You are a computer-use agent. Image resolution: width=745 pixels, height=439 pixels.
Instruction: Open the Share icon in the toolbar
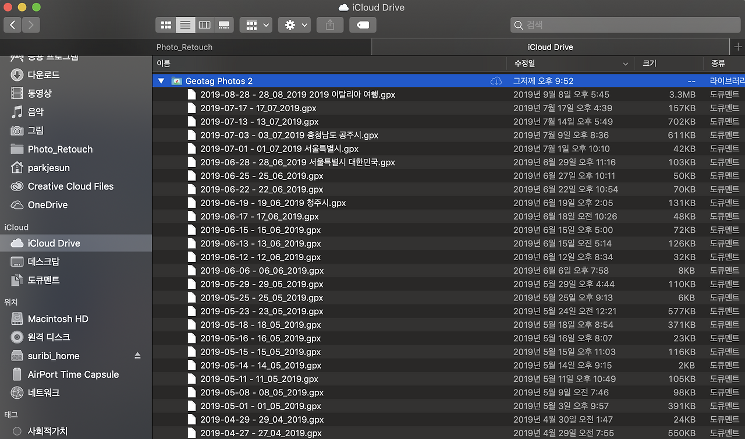(329, 24)
